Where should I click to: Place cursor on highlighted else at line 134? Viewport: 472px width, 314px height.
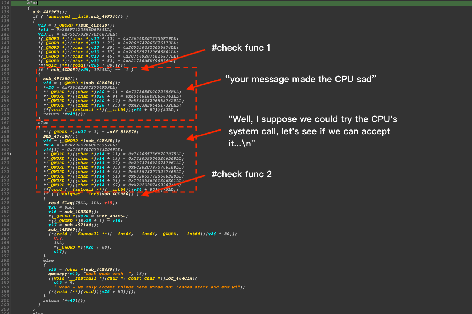(x=32, y=3)
